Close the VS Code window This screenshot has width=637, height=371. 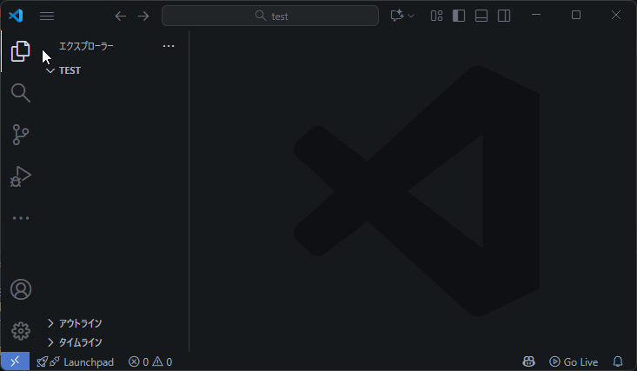click(616, 15)
